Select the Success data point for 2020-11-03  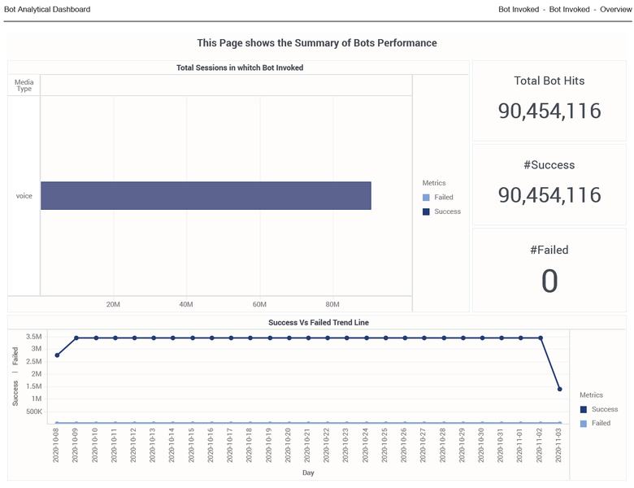pos(559,390)
